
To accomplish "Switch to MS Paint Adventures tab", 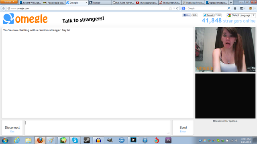I will tap(123, 3).
